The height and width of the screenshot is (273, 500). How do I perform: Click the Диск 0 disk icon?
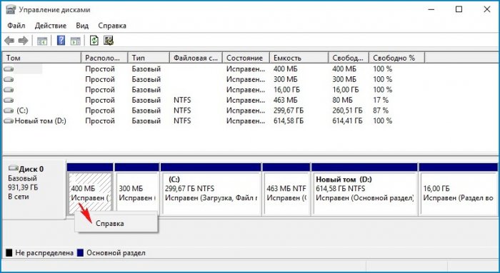pyautogui.click(x=14, y=168)
